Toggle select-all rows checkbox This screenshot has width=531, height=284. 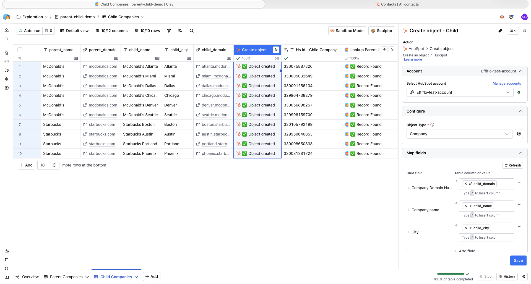point(20,50)
